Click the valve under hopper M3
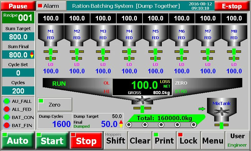251x151 pixels. [x=103, y=54]
